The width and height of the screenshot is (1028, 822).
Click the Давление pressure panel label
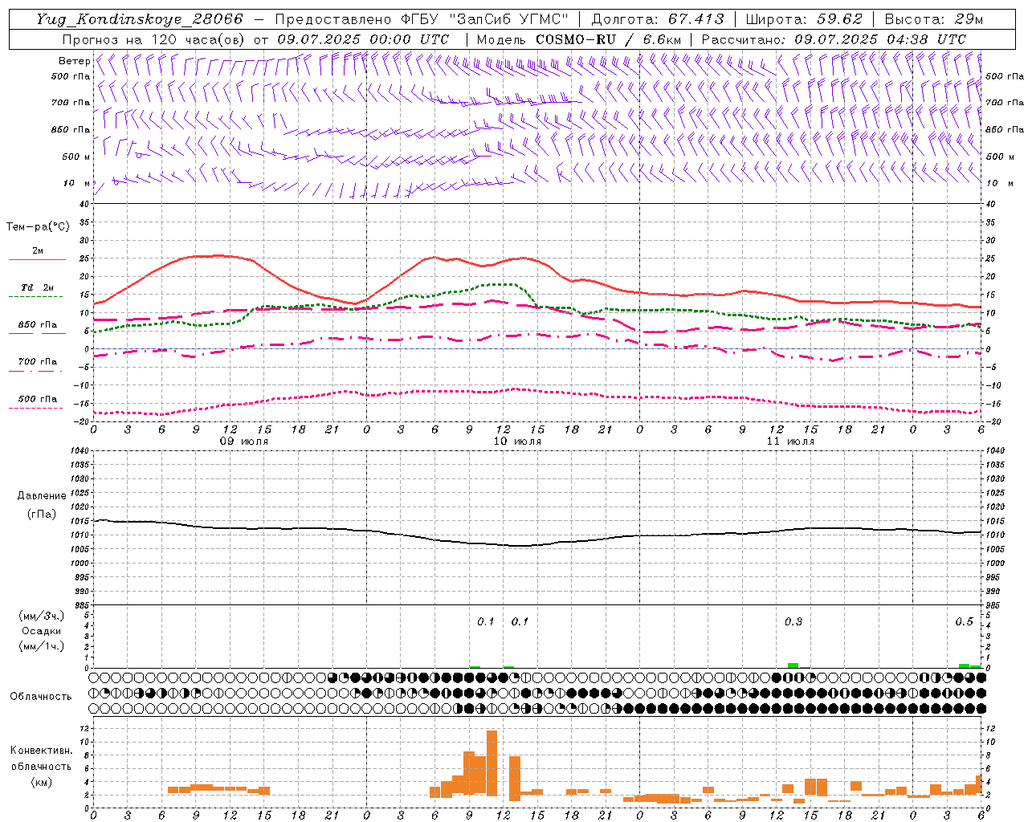point(42,496)
